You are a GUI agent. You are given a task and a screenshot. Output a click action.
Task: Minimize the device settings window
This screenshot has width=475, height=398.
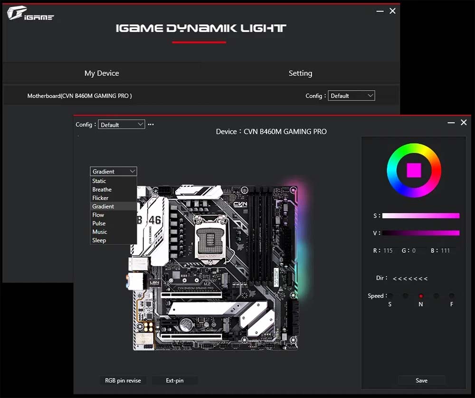click(x=451, y=122)
